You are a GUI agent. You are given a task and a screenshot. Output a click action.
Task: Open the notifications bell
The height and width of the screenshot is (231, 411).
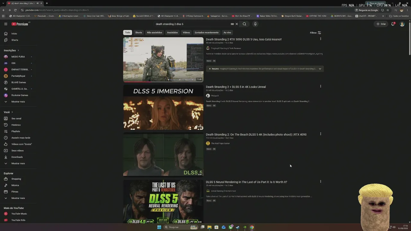(393, 24)
